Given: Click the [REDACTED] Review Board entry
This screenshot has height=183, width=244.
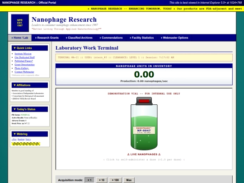Looking at the screenshot, I should (x=23, y=99).
